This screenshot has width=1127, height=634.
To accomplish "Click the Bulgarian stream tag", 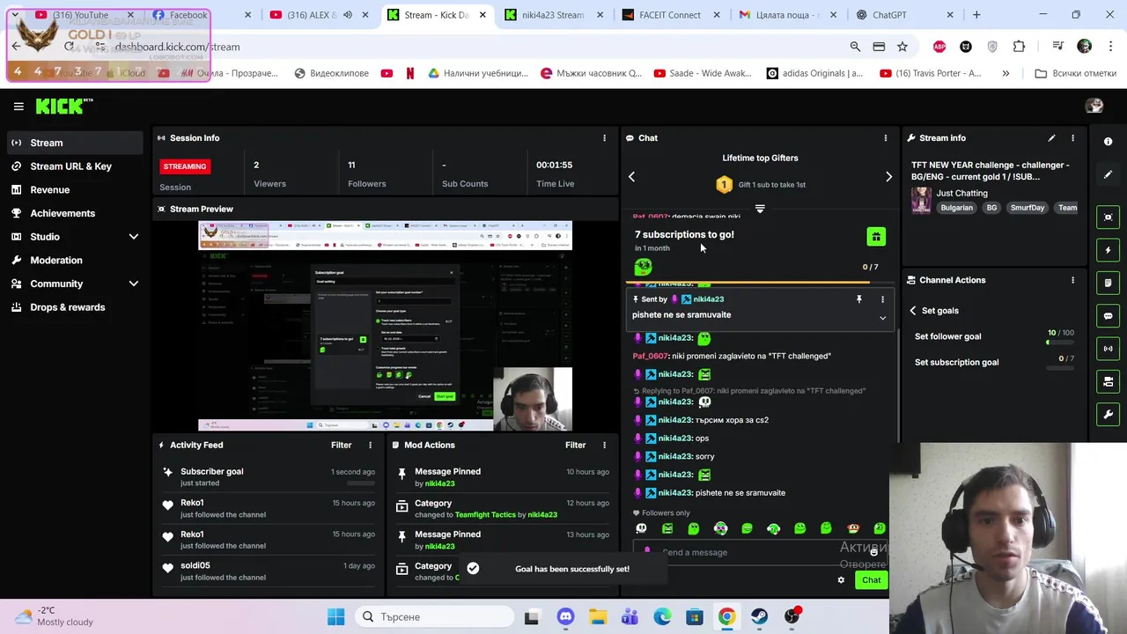I will coord(956,208).
